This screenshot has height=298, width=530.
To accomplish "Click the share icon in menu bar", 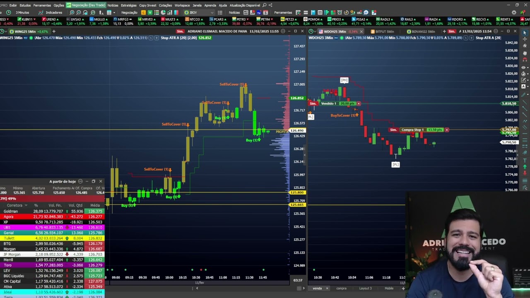I will click(270, 5).
